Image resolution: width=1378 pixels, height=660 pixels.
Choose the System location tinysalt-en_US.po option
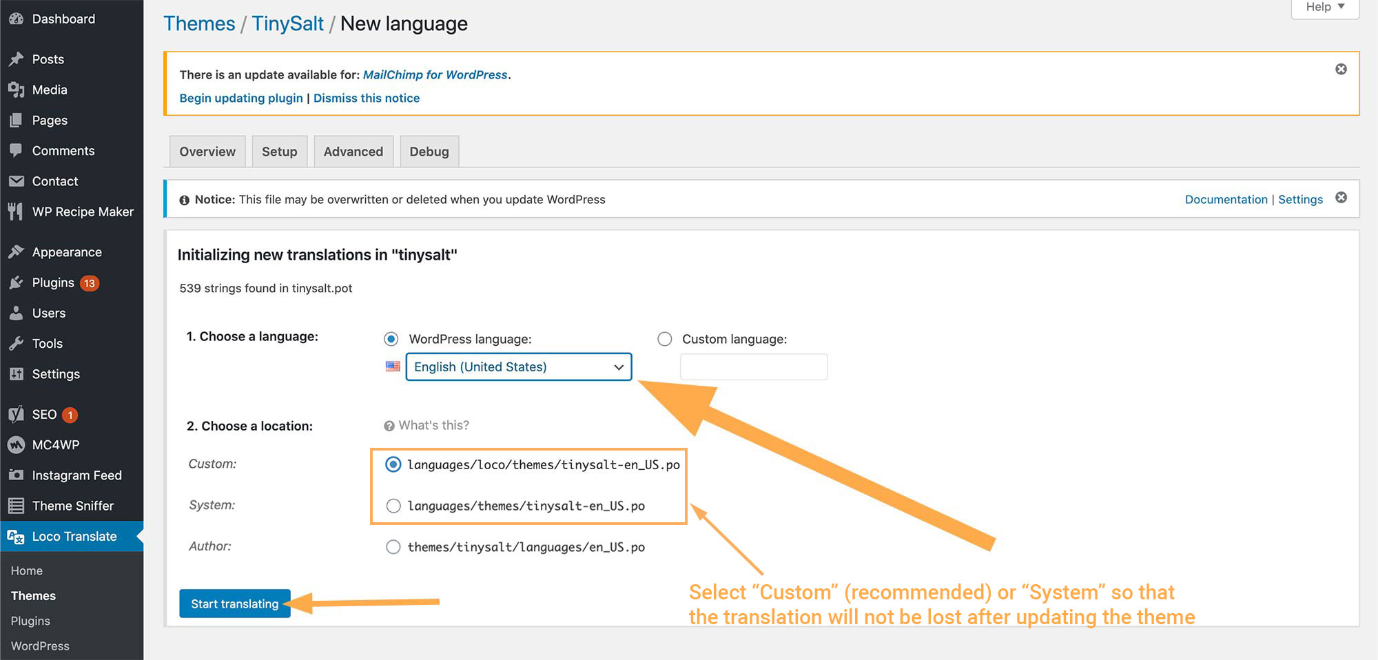coord(393,505)
